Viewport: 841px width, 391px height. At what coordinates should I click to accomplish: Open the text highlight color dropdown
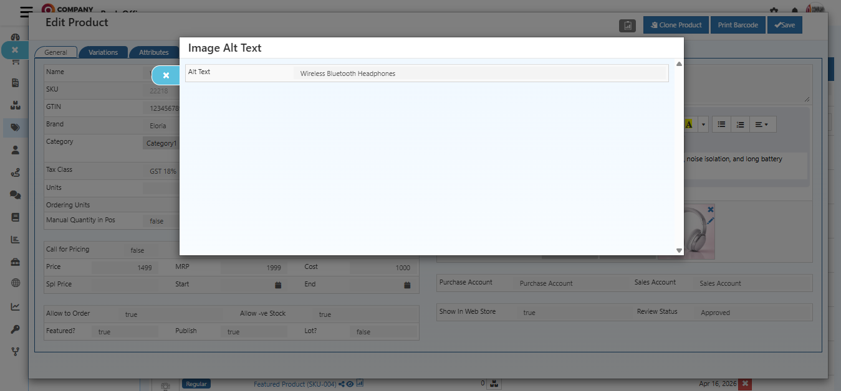coord(703,124)
